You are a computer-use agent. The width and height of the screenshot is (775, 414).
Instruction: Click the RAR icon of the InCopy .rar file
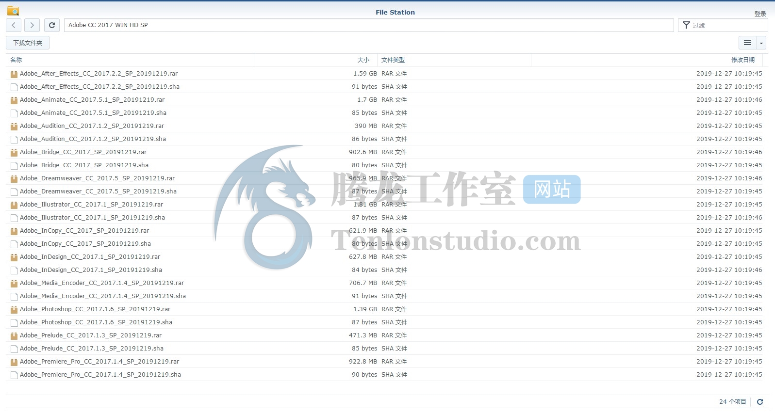coord(14,231)
